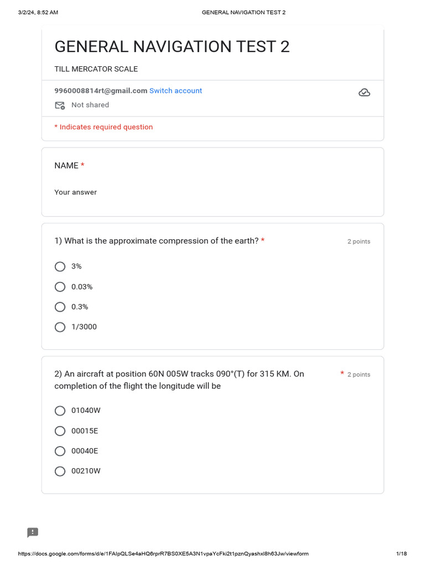Click Switch account link
This screenshot has height=566, width=425.
tap(175, 91)
